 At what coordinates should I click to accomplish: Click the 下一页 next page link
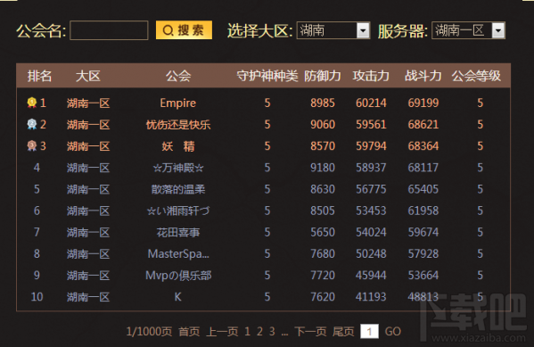(310, 331)
